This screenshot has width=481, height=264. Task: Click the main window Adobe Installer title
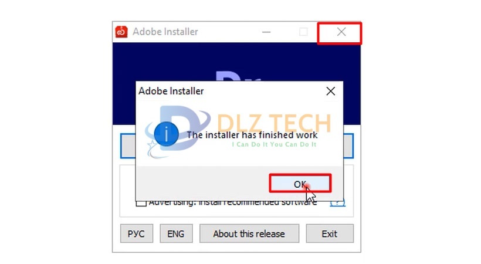(165, 32)
